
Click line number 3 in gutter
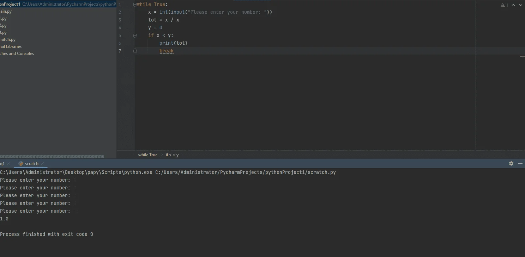click(x=120, y=20)
